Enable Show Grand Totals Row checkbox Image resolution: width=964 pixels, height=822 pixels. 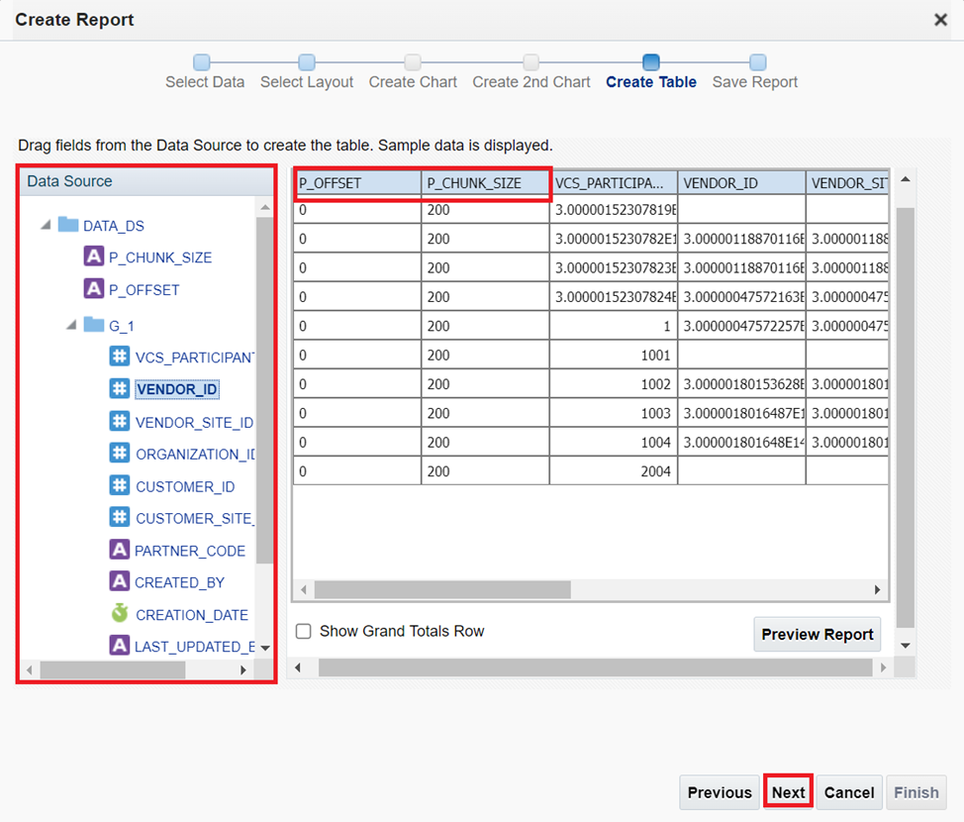[x=303, y=631]
